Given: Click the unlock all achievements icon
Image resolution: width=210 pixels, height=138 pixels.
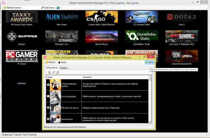Looking at the screenshot, I should [57, 72].
